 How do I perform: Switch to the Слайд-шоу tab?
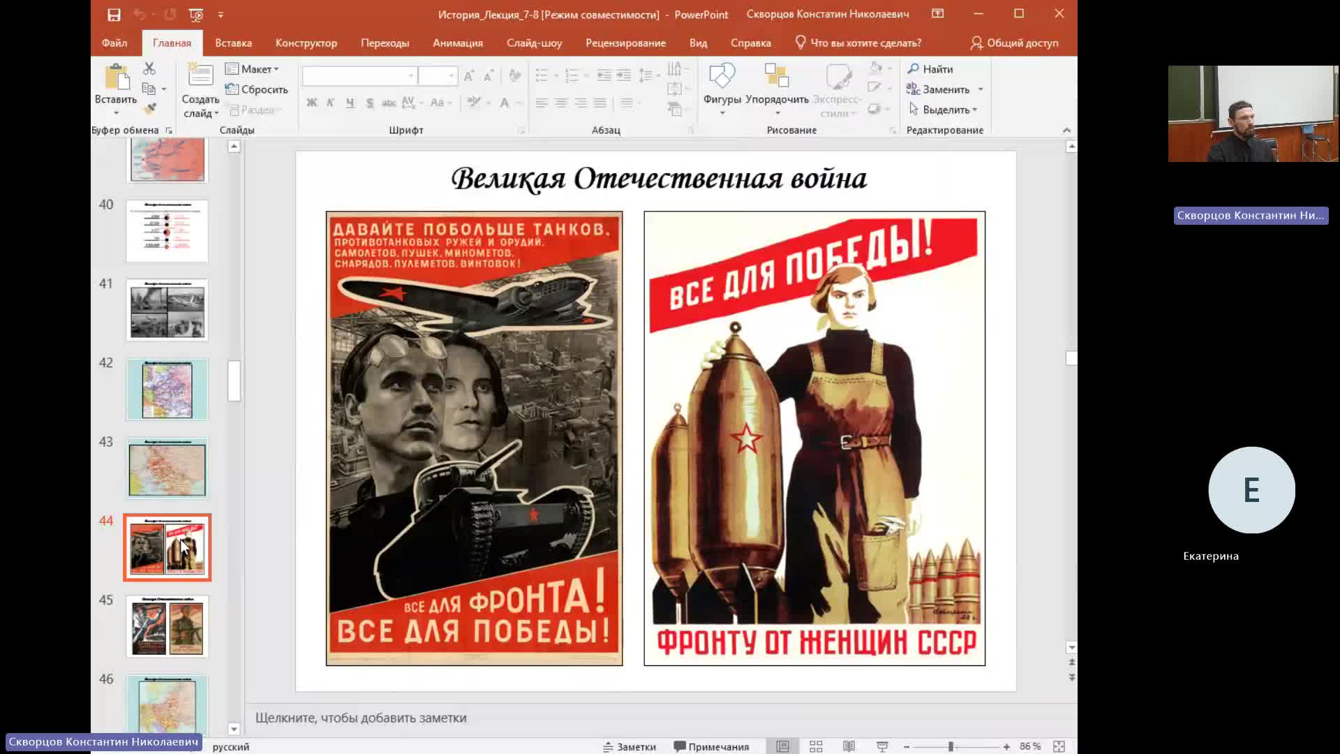click(x=534, y=43)
